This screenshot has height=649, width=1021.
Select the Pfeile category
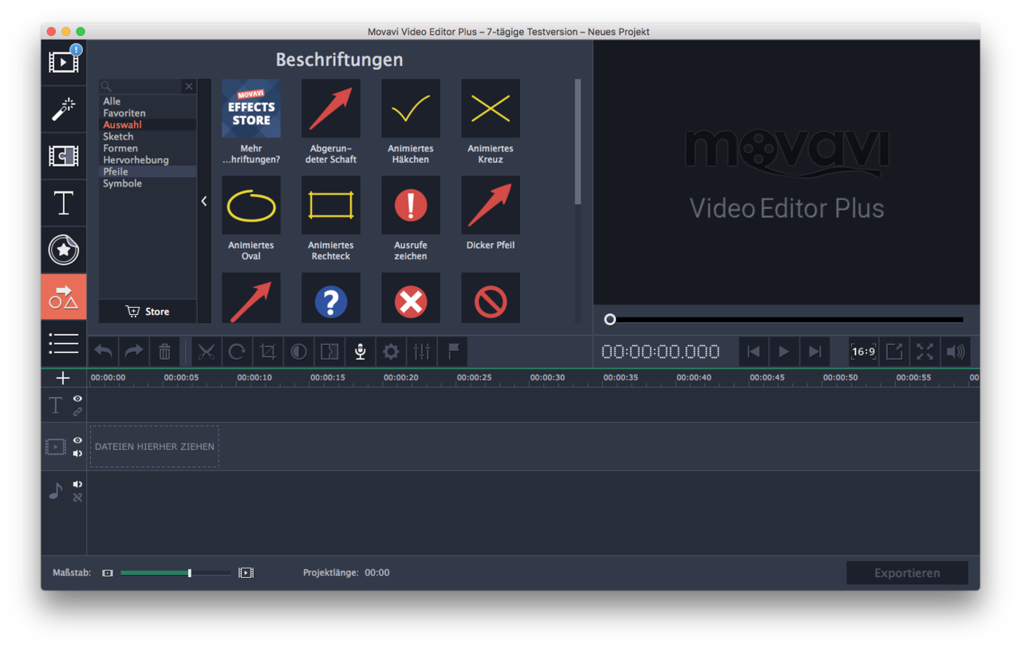[x=116, y=171]
